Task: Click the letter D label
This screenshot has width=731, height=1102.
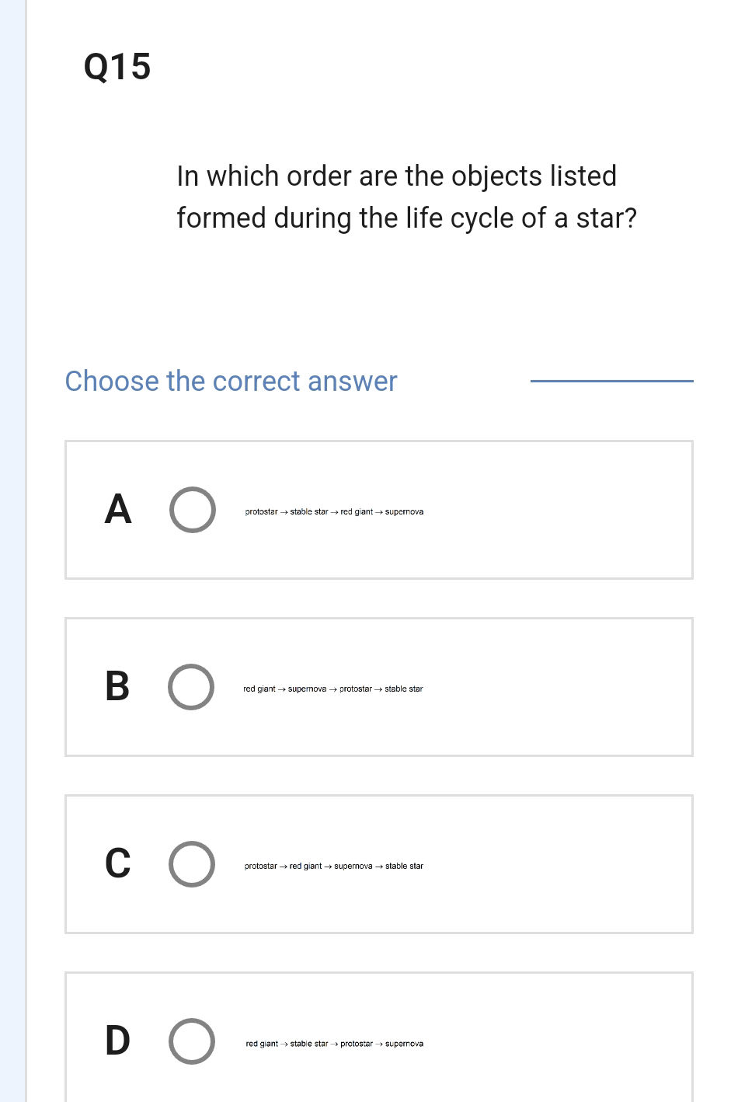Action: [x=117, y=1041]
